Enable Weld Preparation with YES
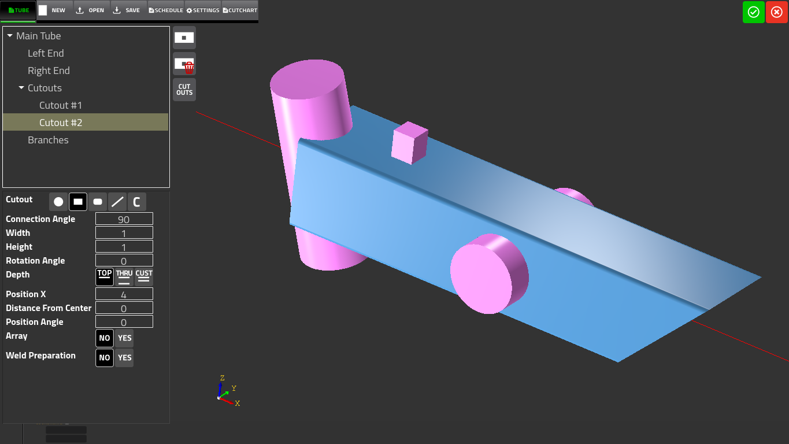Image resolution: width=789 pixels, height=444 pixels. coord(124,358)
